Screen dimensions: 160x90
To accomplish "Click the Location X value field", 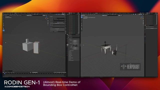I will 75,40.
